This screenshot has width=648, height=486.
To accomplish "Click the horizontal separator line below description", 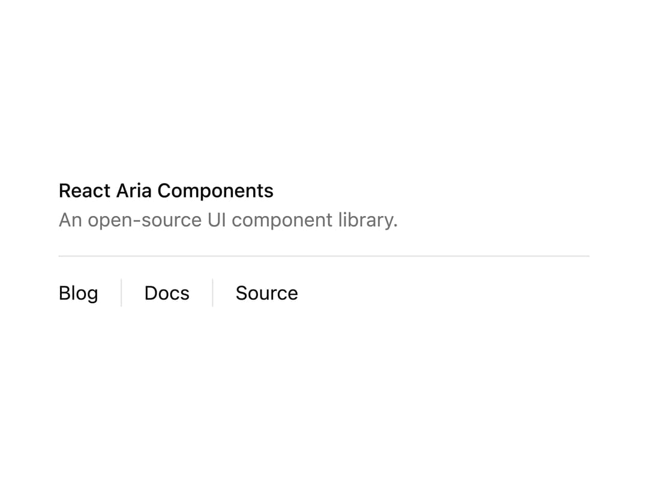I will (324, 256).
